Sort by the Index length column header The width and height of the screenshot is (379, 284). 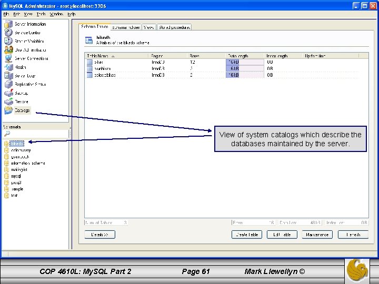tap(283, 56)
